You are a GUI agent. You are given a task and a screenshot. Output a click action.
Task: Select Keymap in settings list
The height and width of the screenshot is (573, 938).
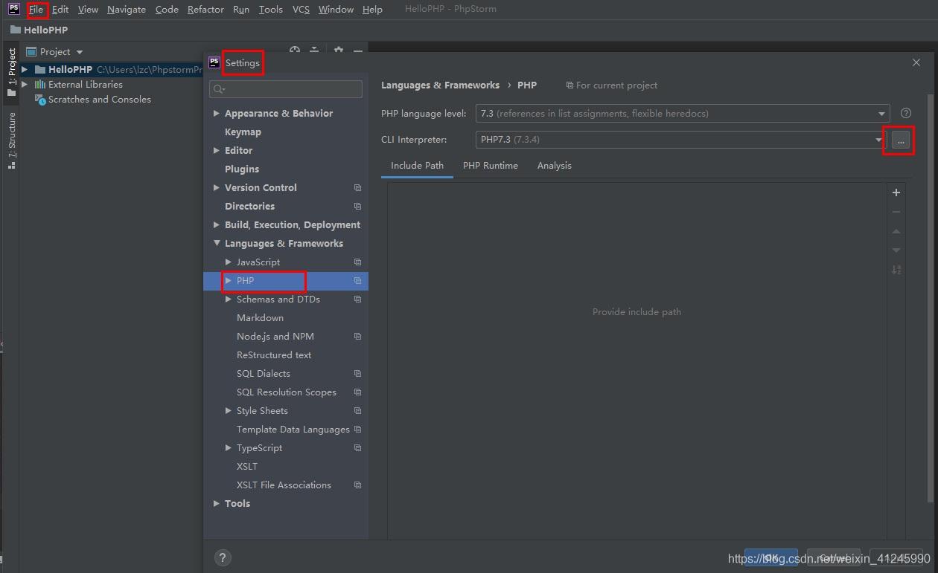243,132
